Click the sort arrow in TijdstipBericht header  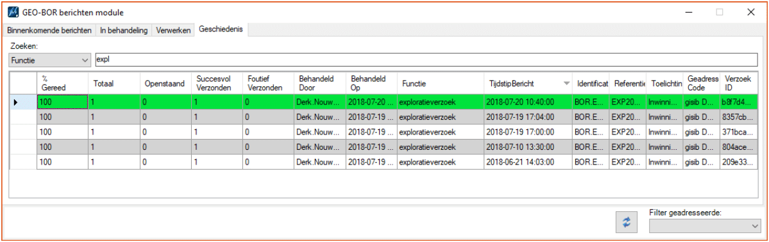coord(567,84)
